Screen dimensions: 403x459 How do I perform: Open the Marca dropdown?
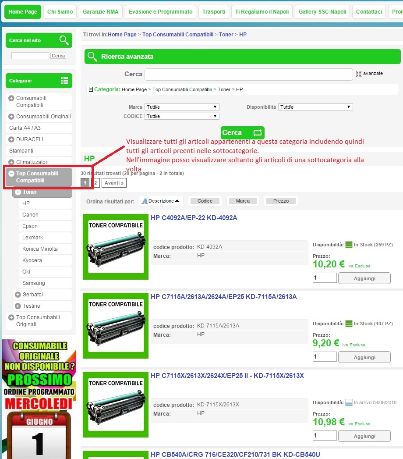[182, 107]
